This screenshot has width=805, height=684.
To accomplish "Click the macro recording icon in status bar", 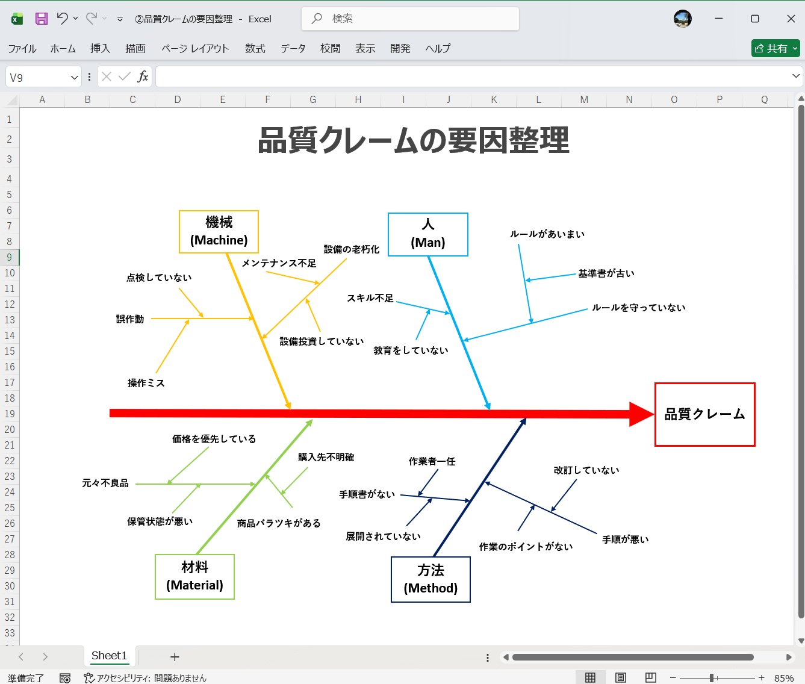I will (x=64, y=677).
